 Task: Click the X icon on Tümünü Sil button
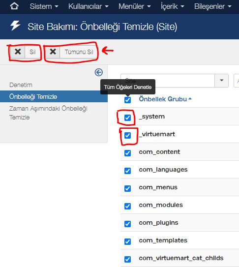pos(53,52)
